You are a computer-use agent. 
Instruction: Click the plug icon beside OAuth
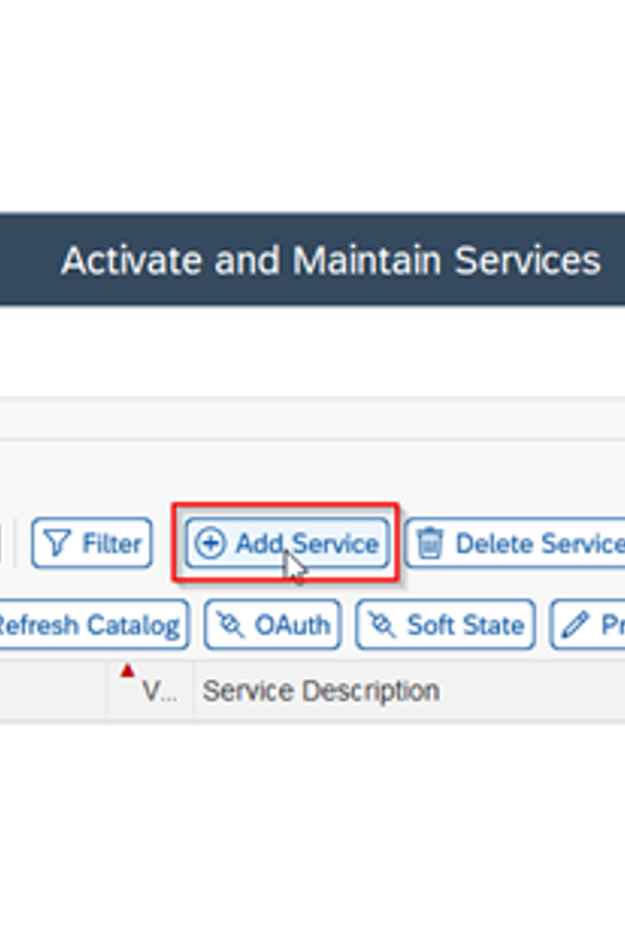[230, 625]
